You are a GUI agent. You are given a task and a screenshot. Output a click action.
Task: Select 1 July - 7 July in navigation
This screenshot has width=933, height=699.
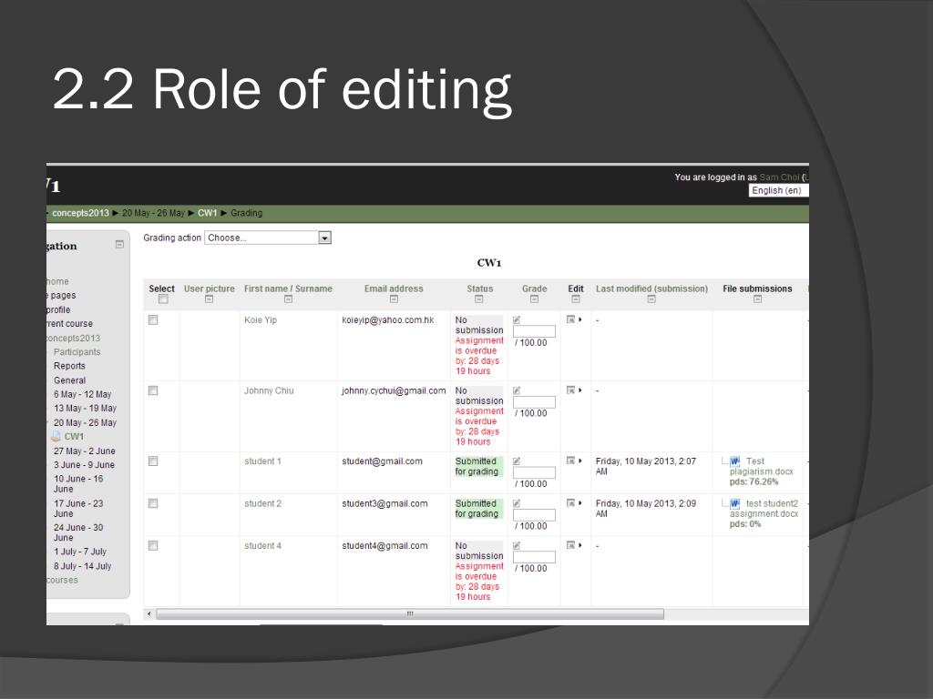pos(80,552)
